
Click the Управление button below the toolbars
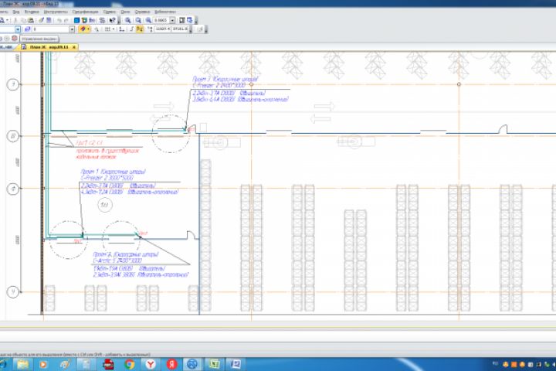pyautogui.click(x=39, y=39)
